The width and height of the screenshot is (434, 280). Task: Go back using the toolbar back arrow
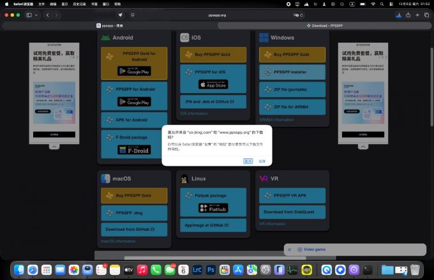[48, 15]
